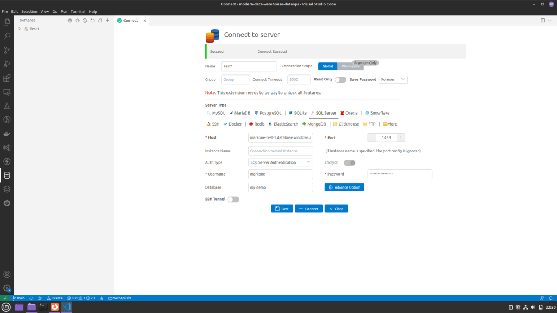Open the Run and Debug view
The height and width of the screenshot is (313, 557).
click(7, 64)
